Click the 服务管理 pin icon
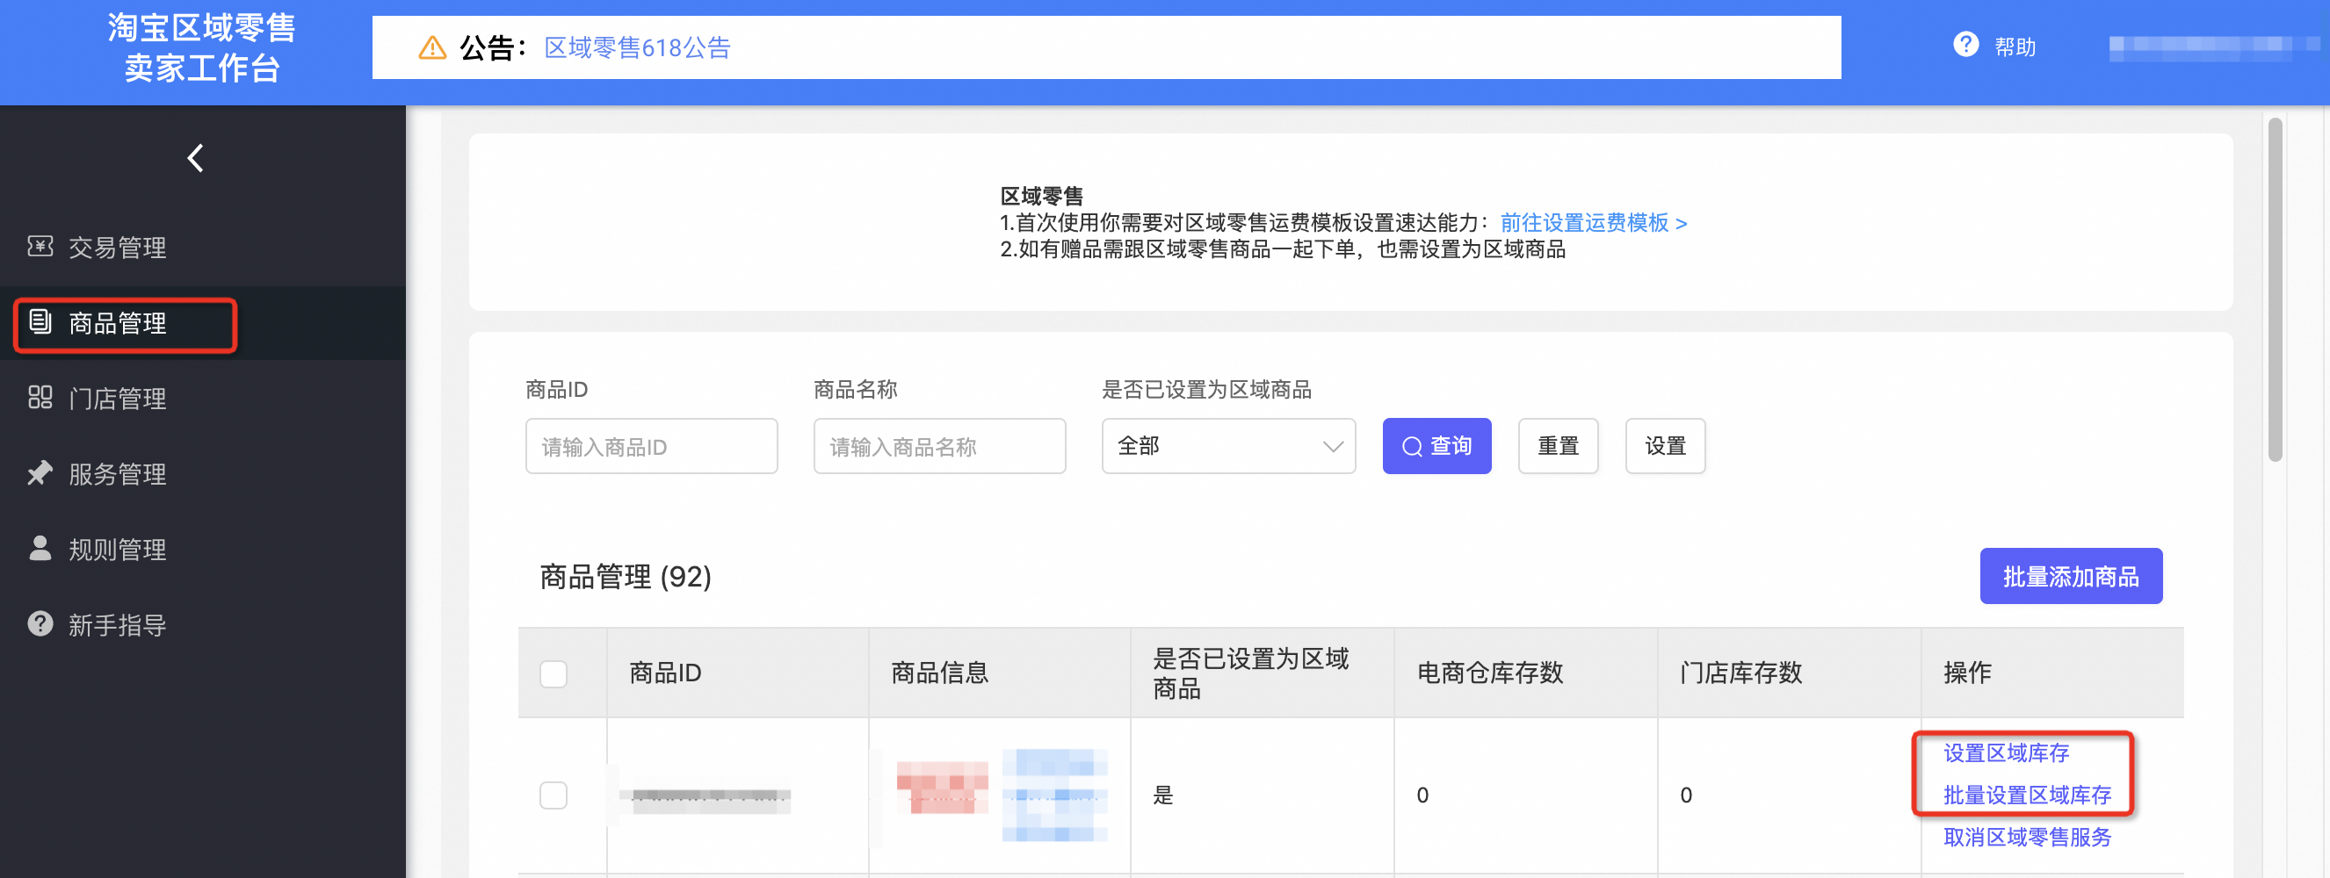2330x878 pixels. click(x=40, y=472)
